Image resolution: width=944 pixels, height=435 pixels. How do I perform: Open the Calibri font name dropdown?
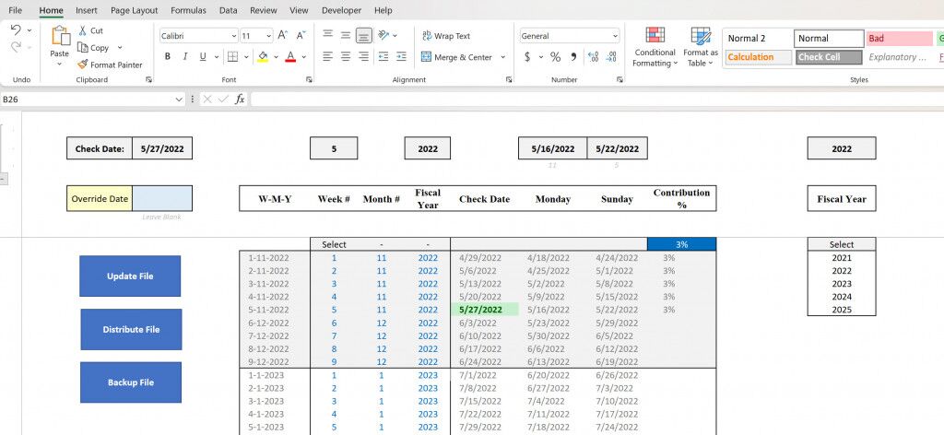(232, 36)
